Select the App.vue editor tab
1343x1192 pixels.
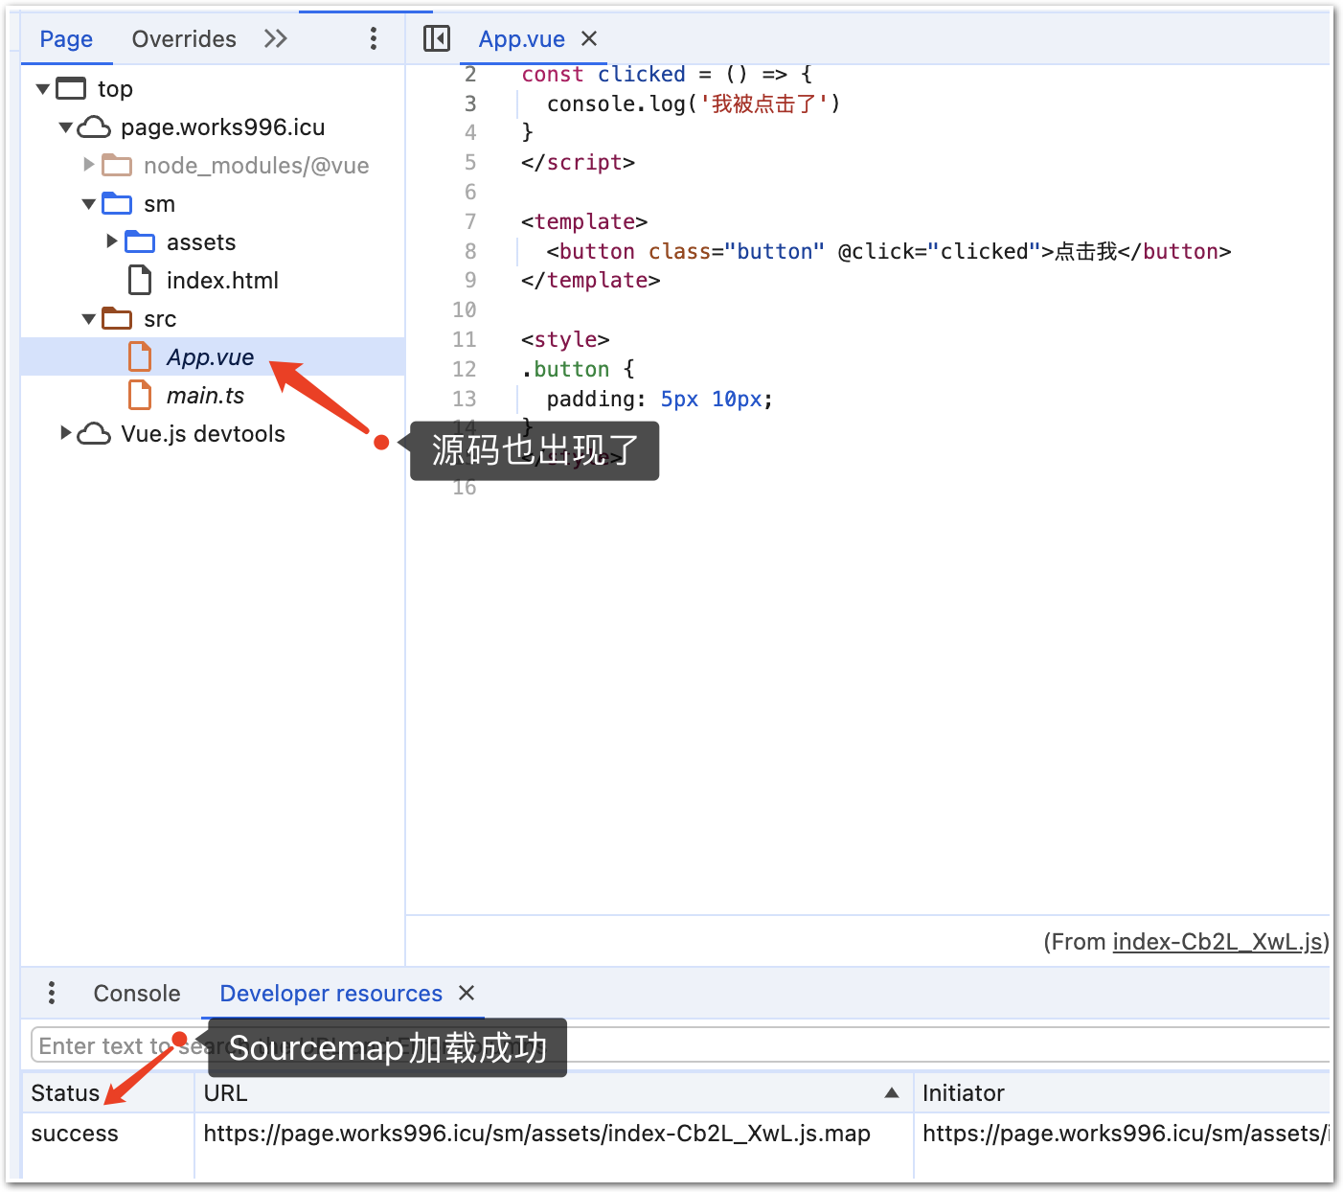[522, 39]
